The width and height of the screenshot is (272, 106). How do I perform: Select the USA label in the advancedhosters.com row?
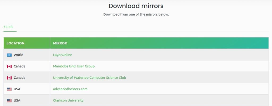click(x=17, y=89)
